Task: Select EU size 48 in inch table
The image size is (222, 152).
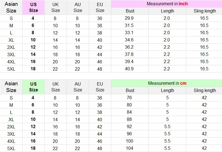Action: (100, 69)
